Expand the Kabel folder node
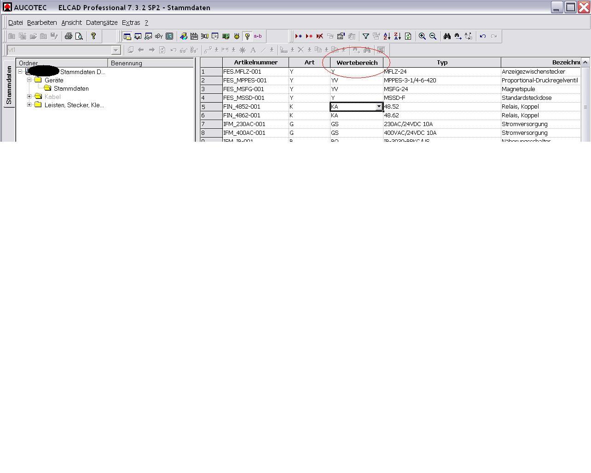This screenshot has width=591, height=473. click(29, 96)
